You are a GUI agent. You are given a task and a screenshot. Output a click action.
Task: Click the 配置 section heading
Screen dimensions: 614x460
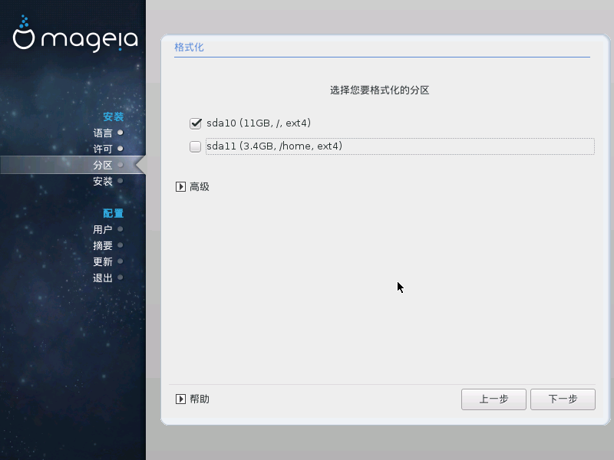(x=113, y=213)
